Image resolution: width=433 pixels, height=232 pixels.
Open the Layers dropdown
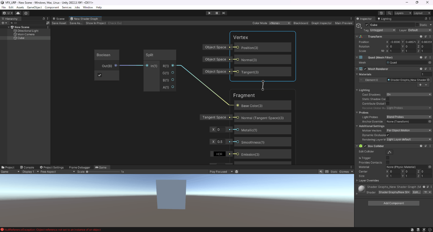tap(403, 13)
